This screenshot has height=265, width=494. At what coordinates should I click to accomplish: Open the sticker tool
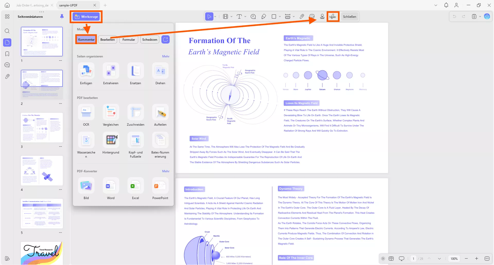coord(312,17)
